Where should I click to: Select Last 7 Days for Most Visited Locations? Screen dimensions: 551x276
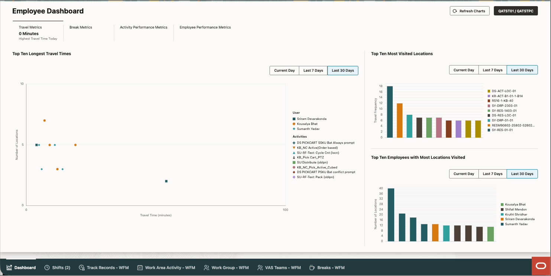493,70
